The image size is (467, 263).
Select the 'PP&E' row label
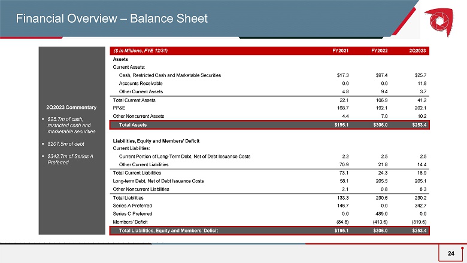(120, 109)
